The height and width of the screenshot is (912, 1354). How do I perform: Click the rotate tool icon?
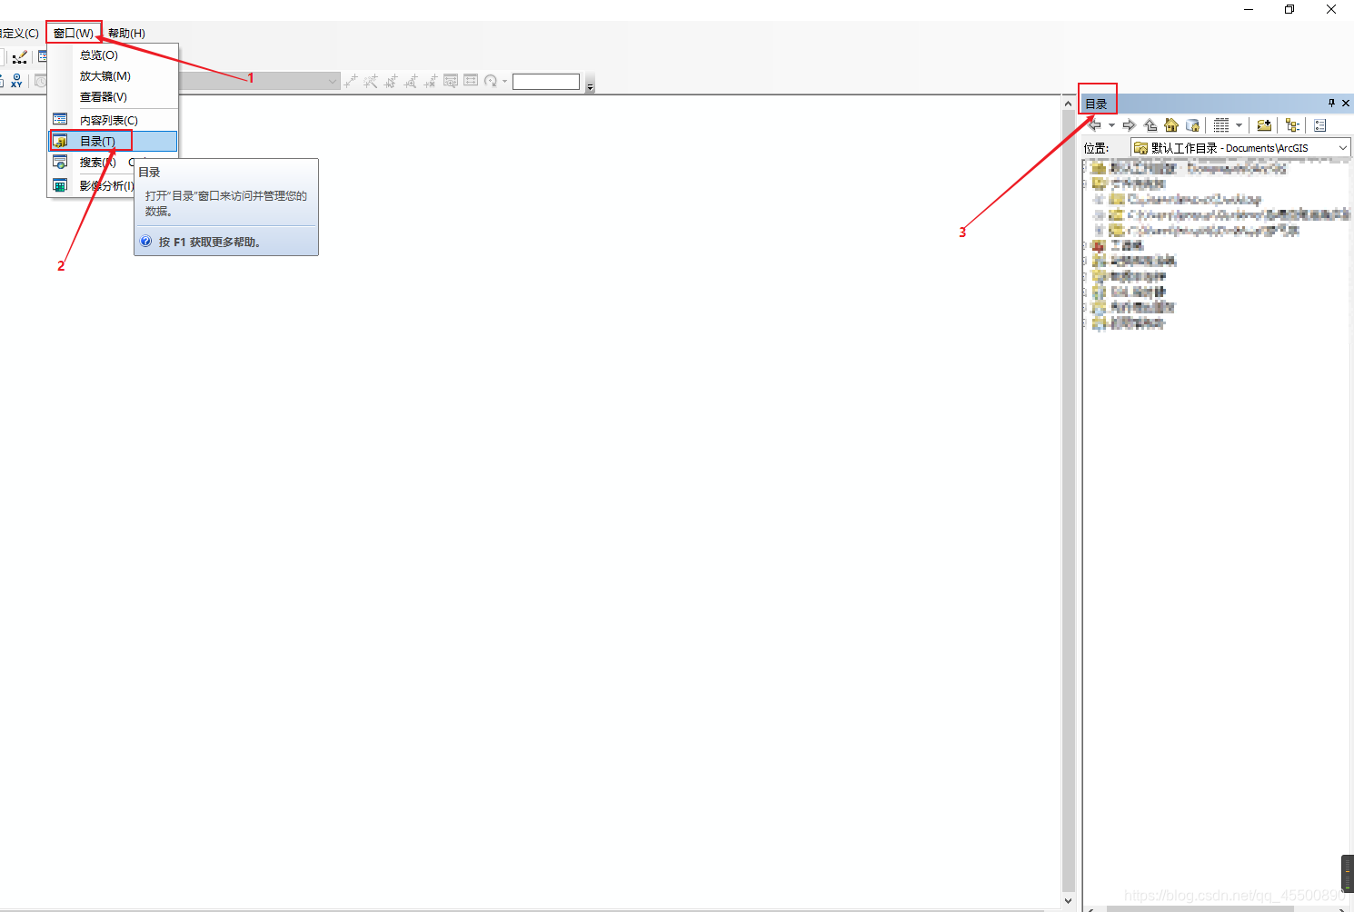491,81
